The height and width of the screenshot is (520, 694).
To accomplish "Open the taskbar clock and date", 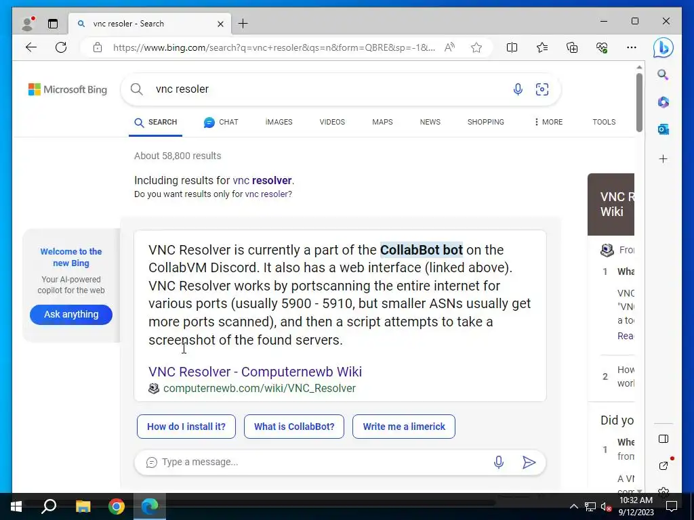I will click(x=636, y=506).
